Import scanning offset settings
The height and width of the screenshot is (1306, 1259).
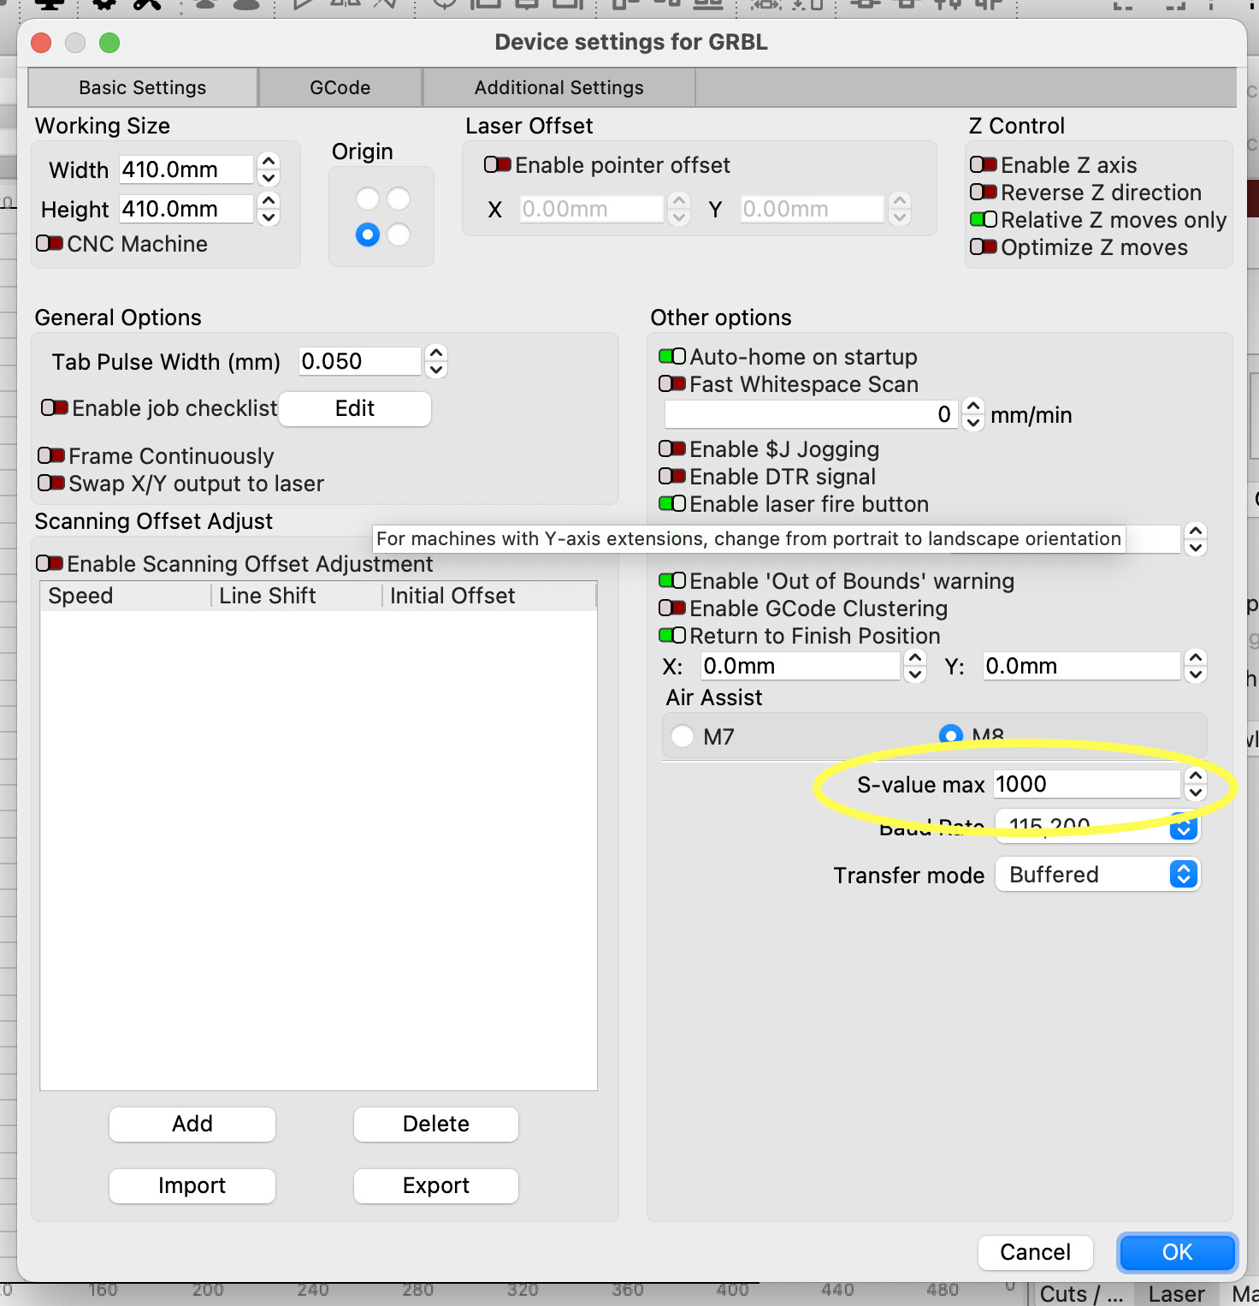pyautogui.click(x=192, y=1185)
